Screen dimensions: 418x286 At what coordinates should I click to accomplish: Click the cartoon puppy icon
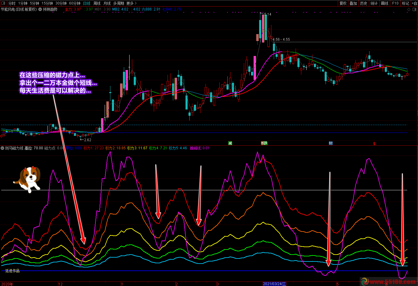[x=28, y=179]
